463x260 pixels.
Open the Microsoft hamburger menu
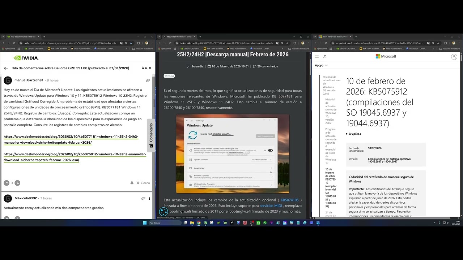pos(317,57)
